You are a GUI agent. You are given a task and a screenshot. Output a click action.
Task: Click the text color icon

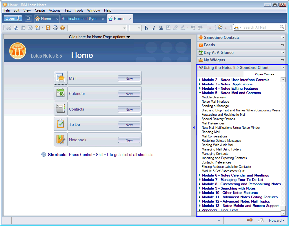(168, 28)
